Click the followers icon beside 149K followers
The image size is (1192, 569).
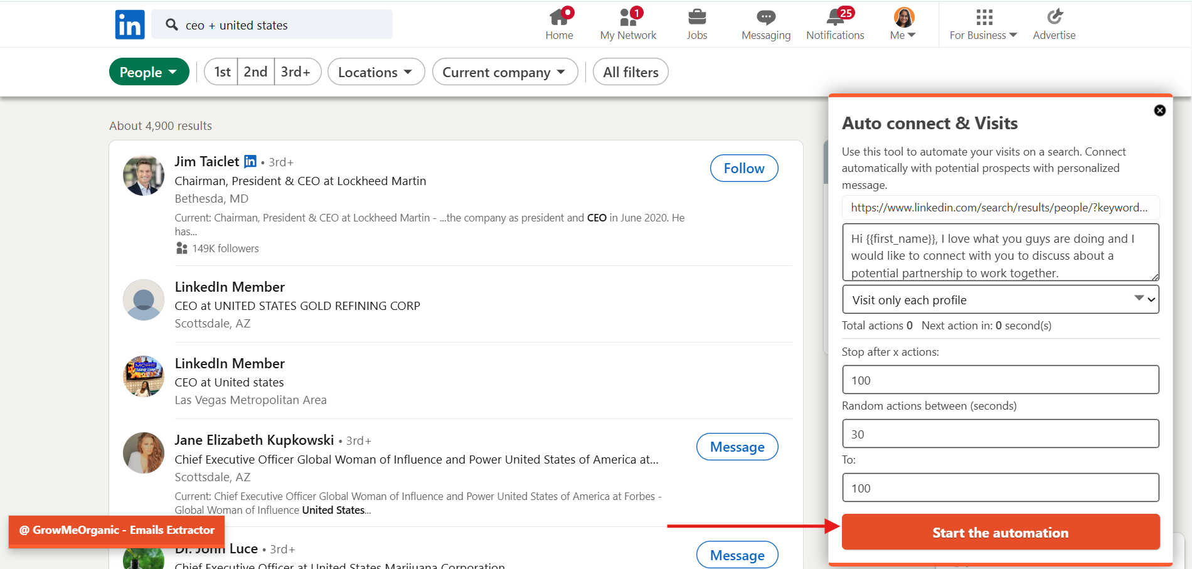(x=181, y=248)
